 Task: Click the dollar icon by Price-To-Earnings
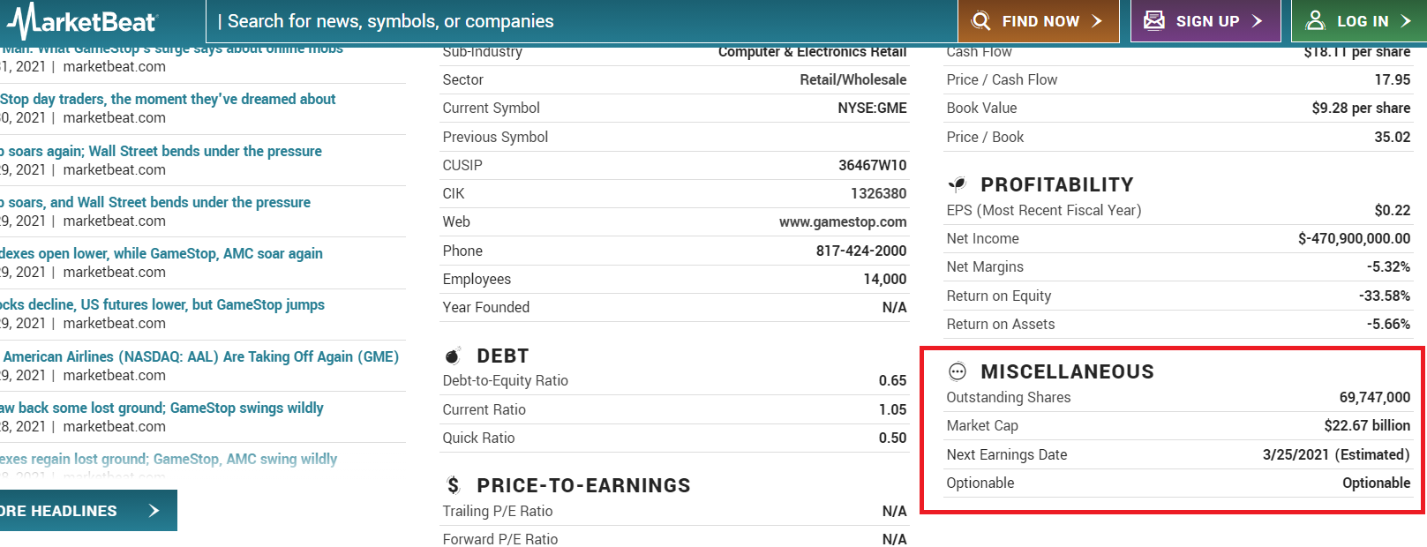(x=454, y=485)
